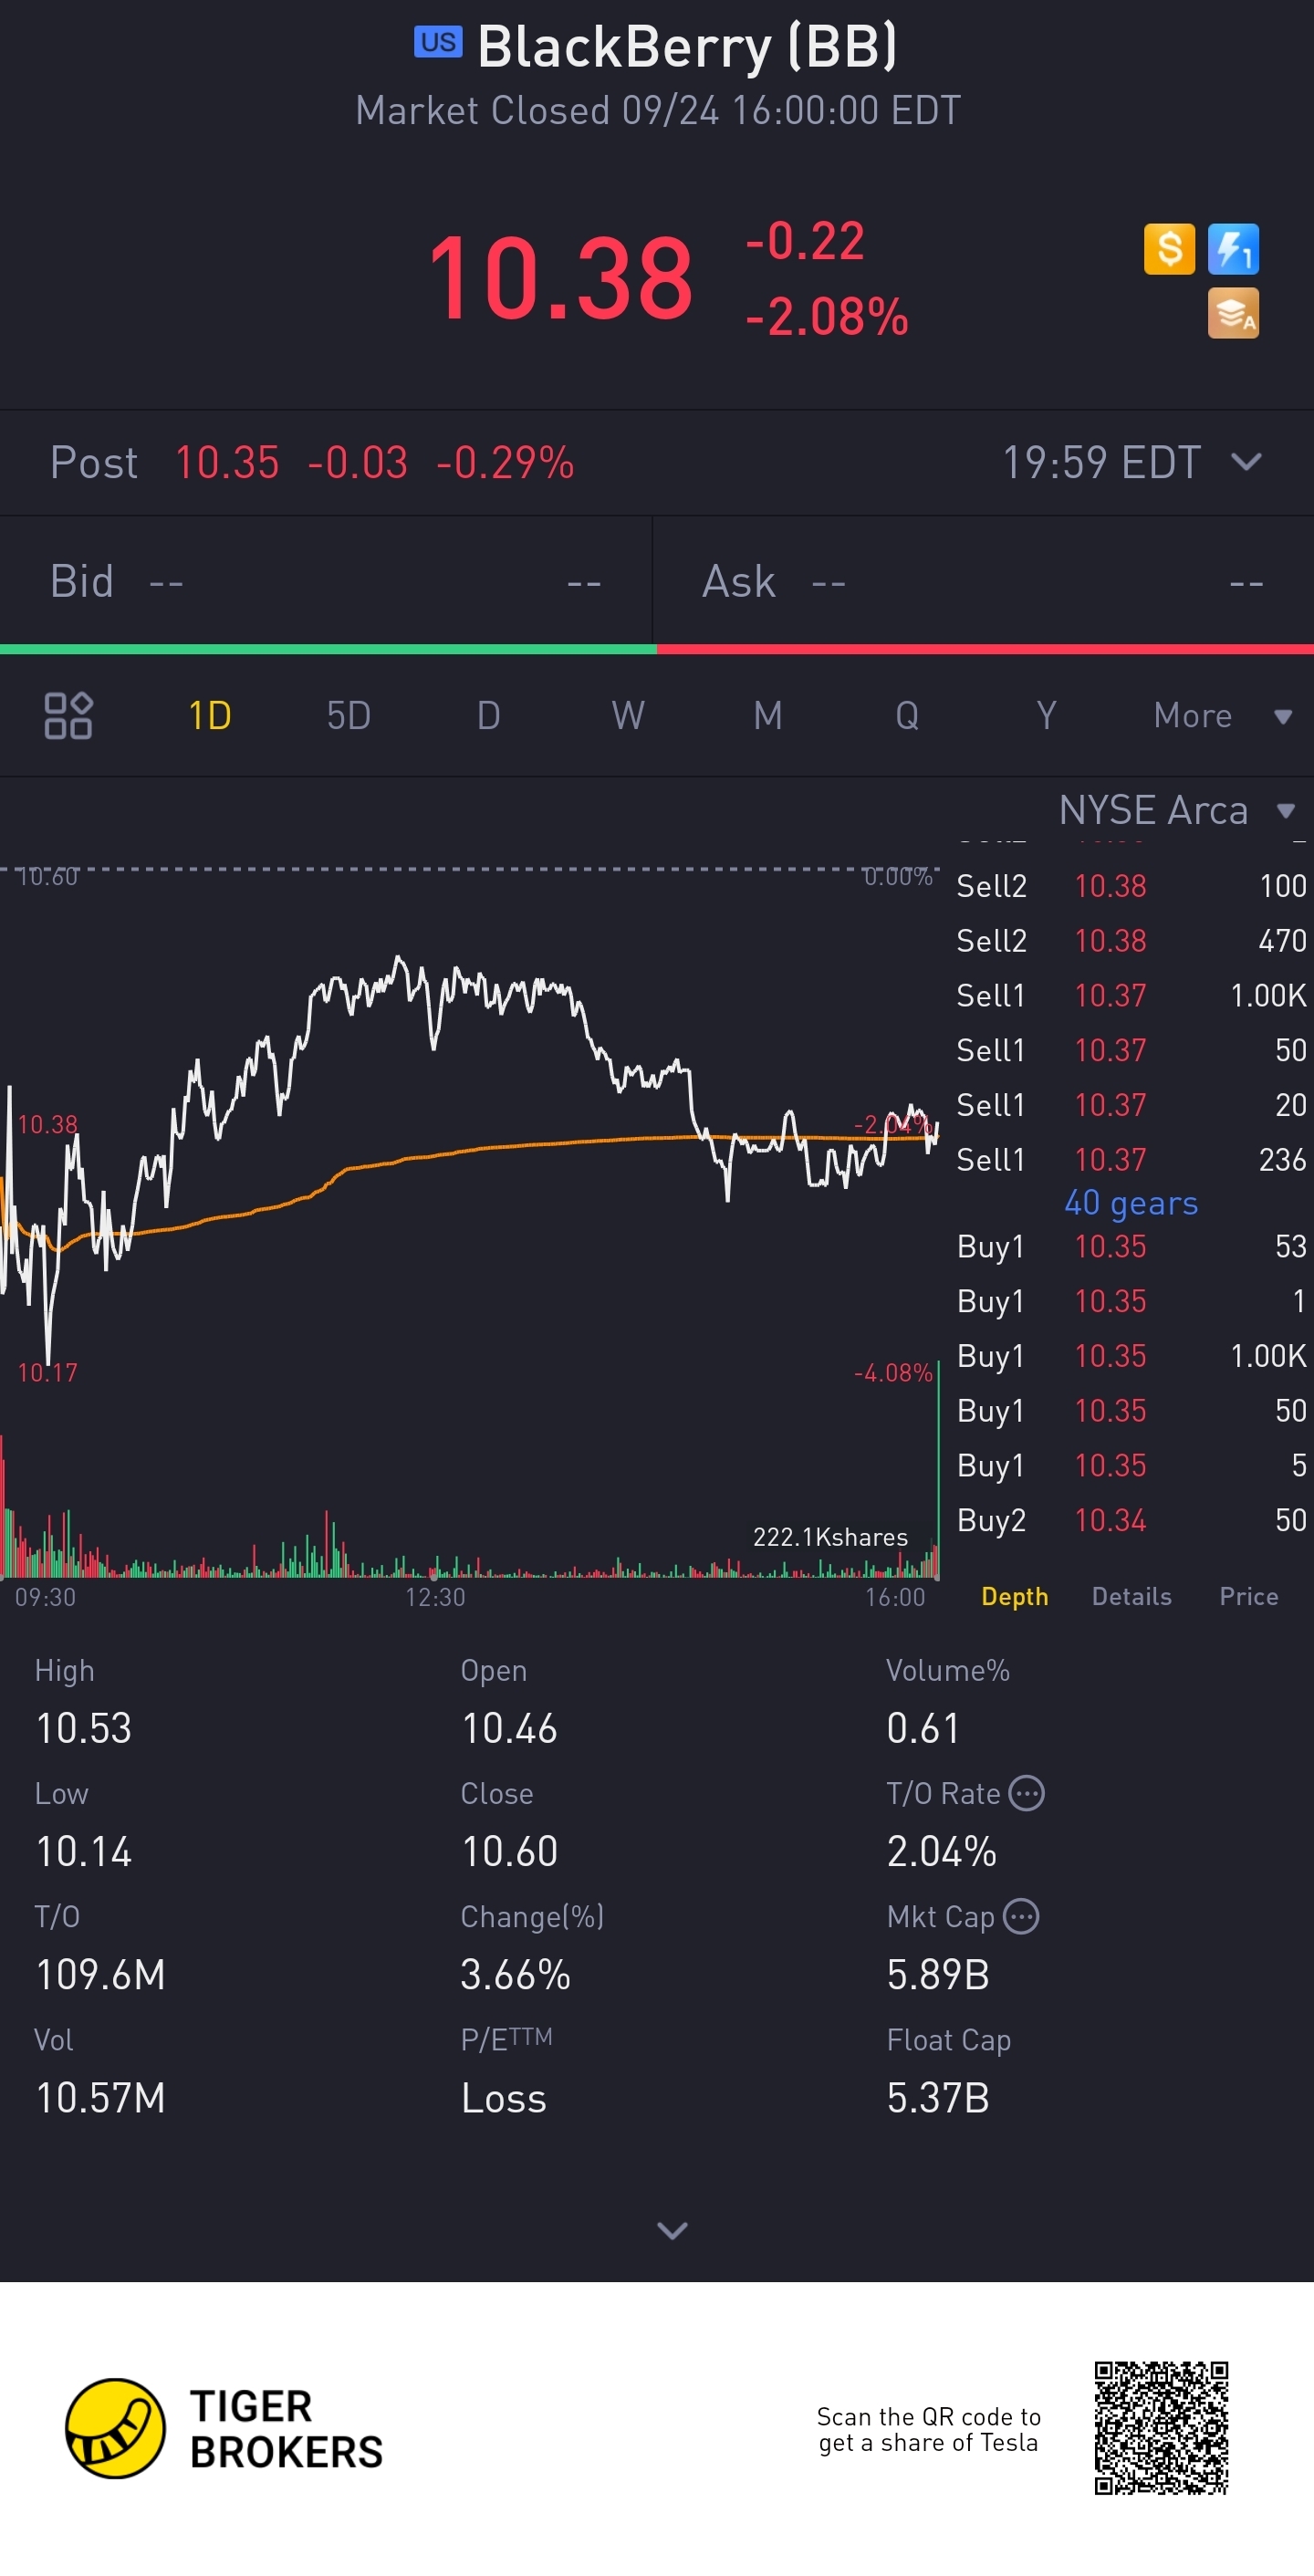Open Mkt Cap info bubble icon
The width and height of the screenshot is (1314, 2576).
coord(1021,1916)
